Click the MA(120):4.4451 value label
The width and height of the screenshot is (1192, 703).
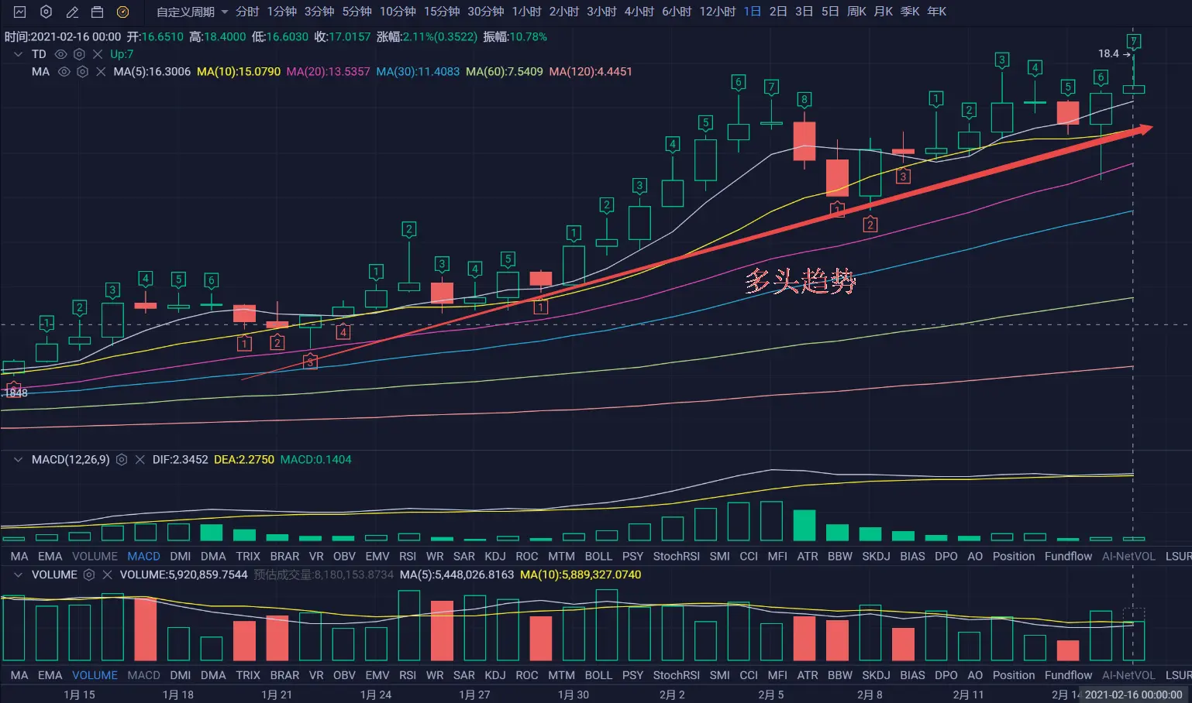pos(591,71)
